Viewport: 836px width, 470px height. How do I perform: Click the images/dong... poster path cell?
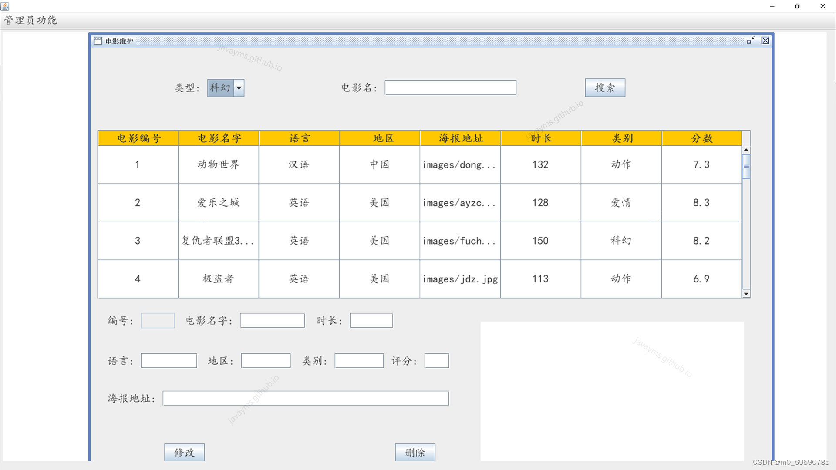pos(460,164)
